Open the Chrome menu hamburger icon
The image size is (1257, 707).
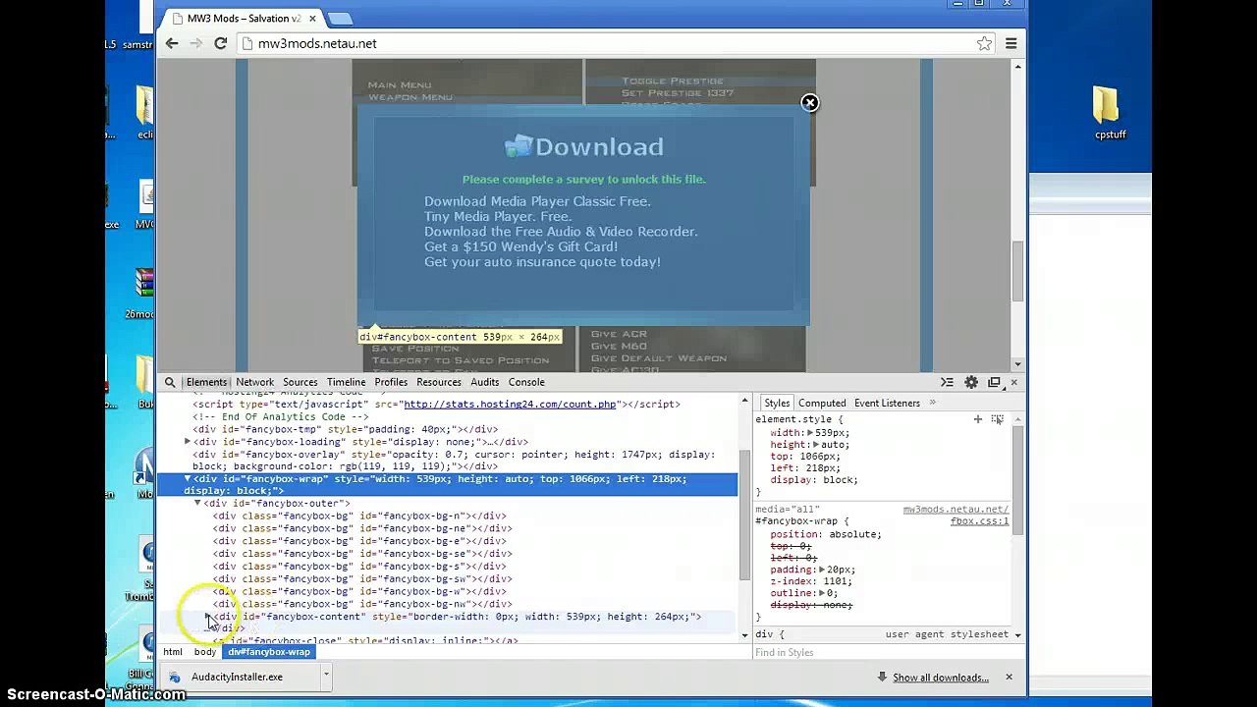pyautogui.click(x=1011, y=43)
